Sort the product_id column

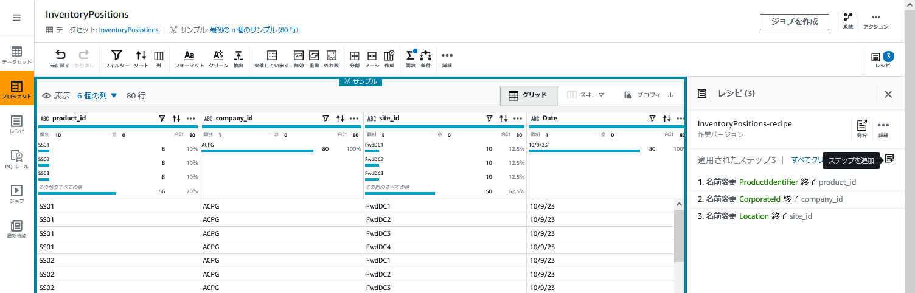(x=176, y=119)
